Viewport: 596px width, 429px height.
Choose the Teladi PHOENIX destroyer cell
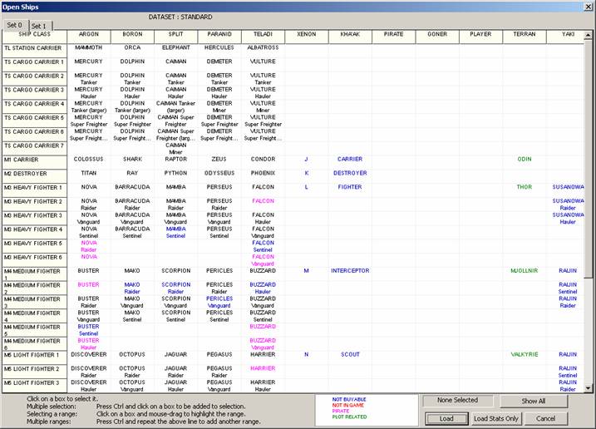264,173
